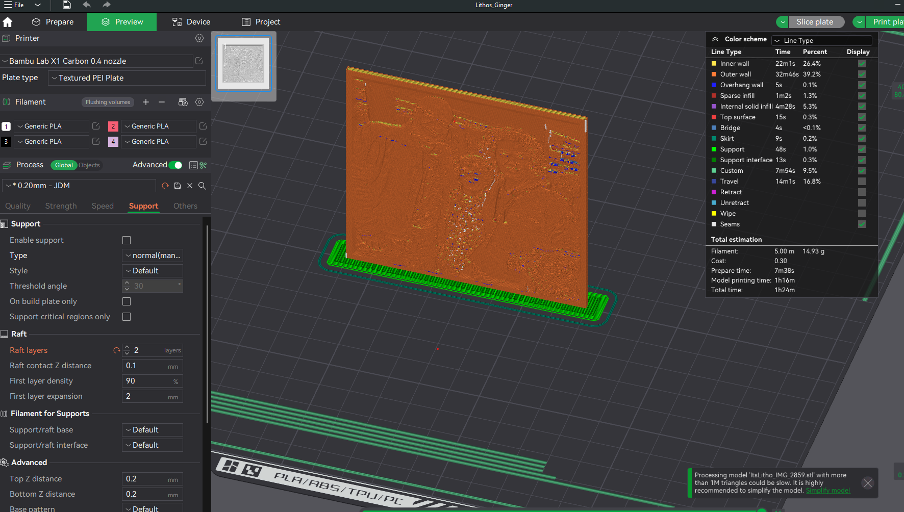
Task: Switch to the Strength tab
Action: (x=61, y=206)
